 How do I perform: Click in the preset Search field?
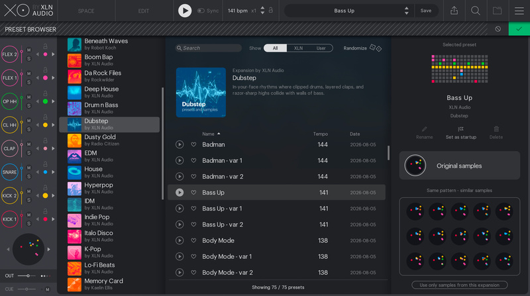209,48
